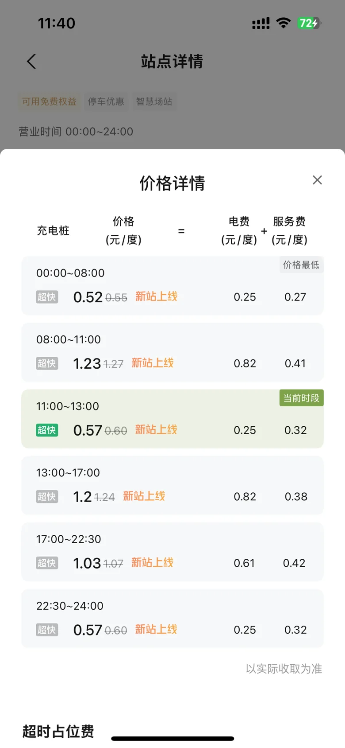The width and height of the screenshot is (345, 748).
Task: Tap the 1.23 price in 08:00~11:00 row
Action: pos(87,363)
